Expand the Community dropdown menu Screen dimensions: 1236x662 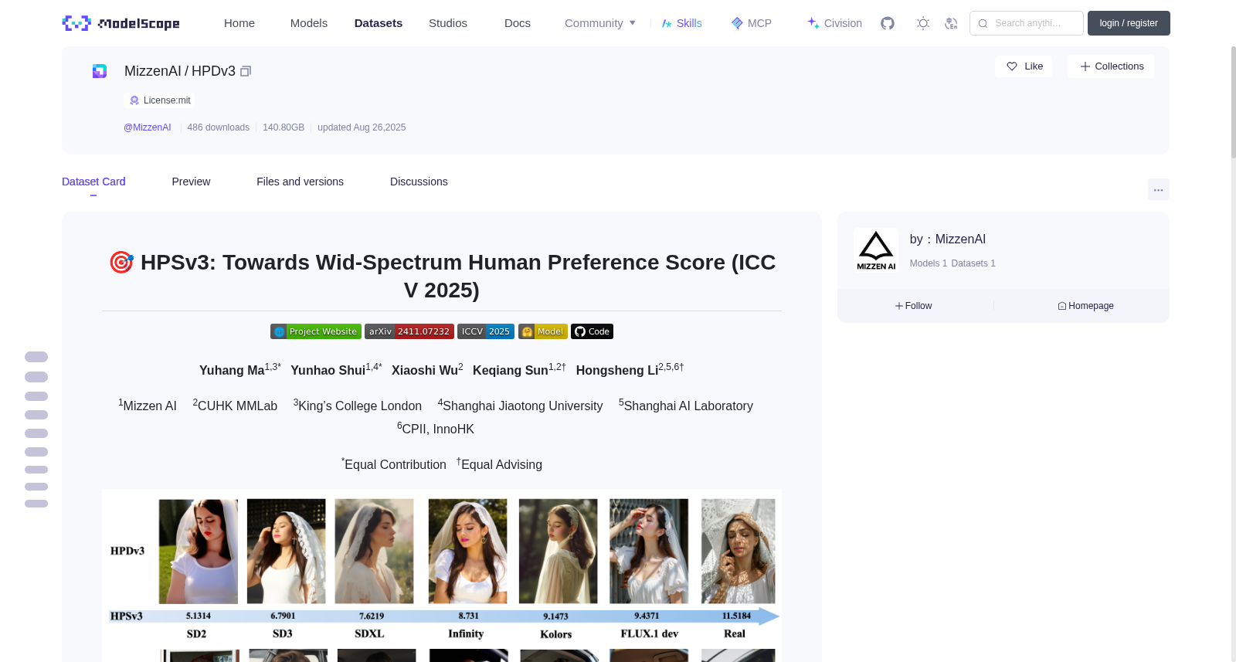point(600,23)
